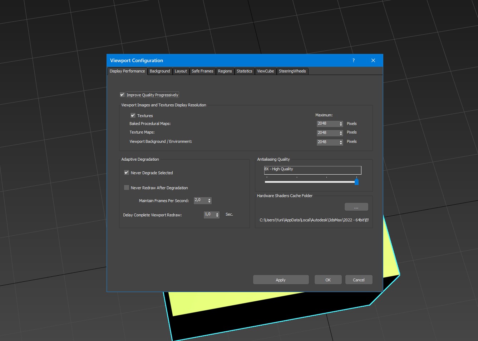478x341 pixels.
Task: Toggle Improve Quality Progressively checkbox
Action: pos(122,95)
